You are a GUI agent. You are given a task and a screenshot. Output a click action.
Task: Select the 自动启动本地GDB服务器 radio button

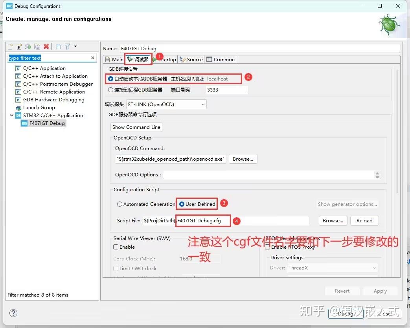[x=110, y=79]
